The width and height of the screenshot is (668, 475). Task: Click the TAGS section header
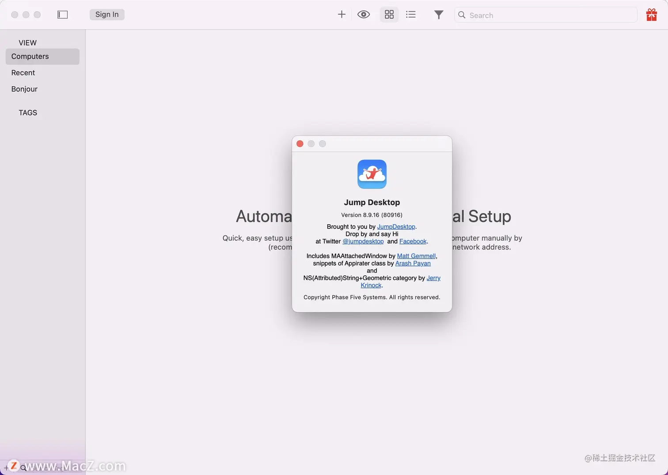pyautogui.click(x=28, y=113)
